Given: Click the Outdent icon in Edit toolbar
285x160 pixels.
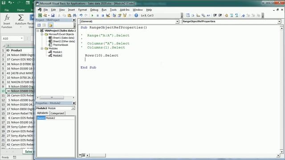Looking at the screenshot, I should click(220, 16).
